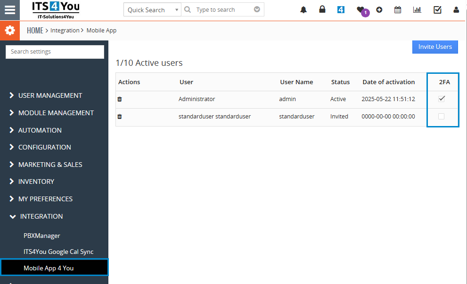Open advanced search options arrow
The width and height of the screenshot is (467, 284).
coord(257,9)
